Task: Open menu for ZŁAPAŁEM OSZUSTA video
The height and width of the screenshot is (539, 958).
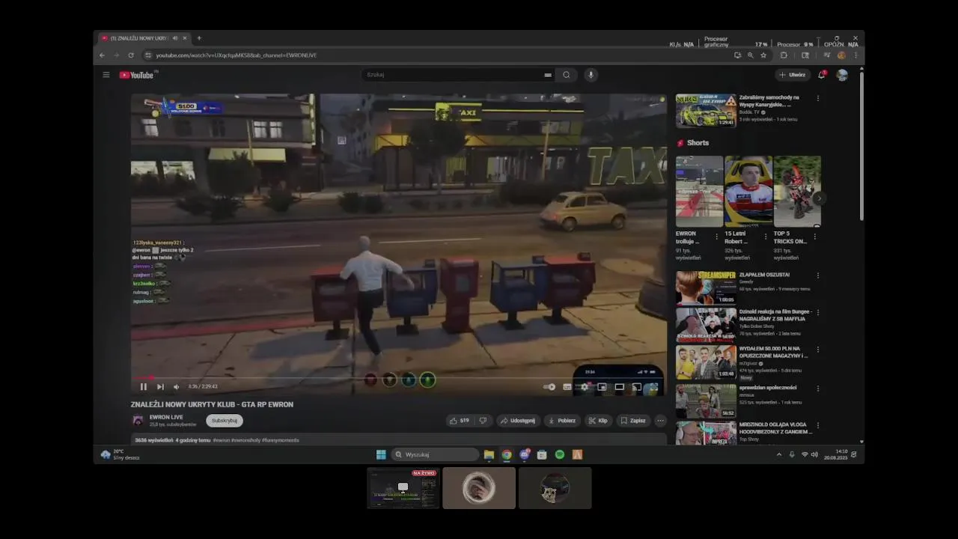Action: pos(818,275)
